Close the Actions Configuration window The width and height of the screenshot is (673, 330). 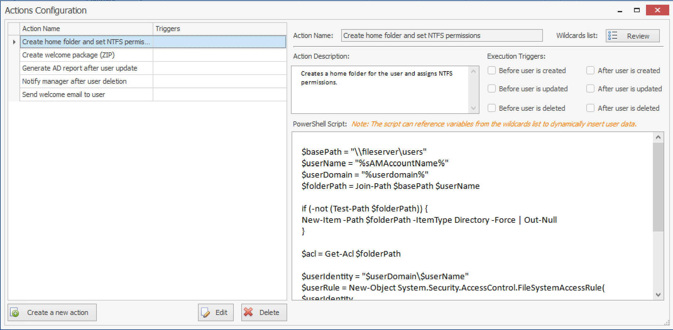[x=657, y=10]
